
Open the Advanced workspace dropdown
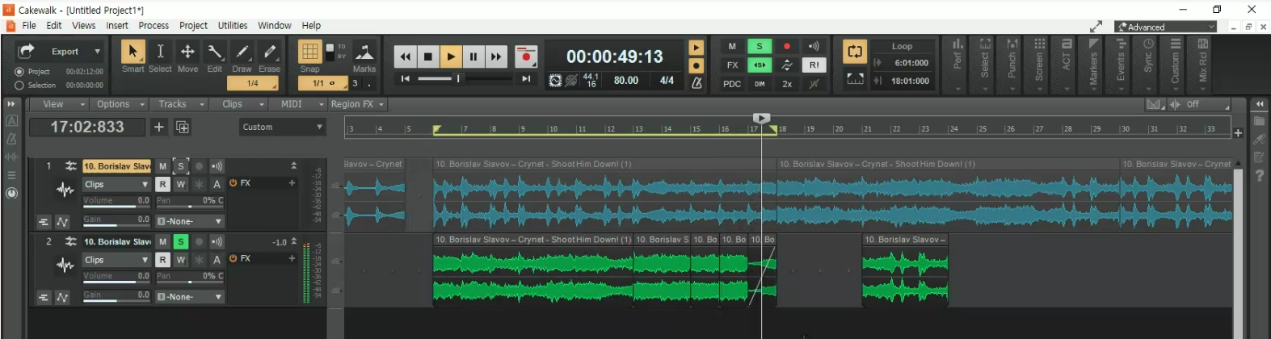[1165, 27]
